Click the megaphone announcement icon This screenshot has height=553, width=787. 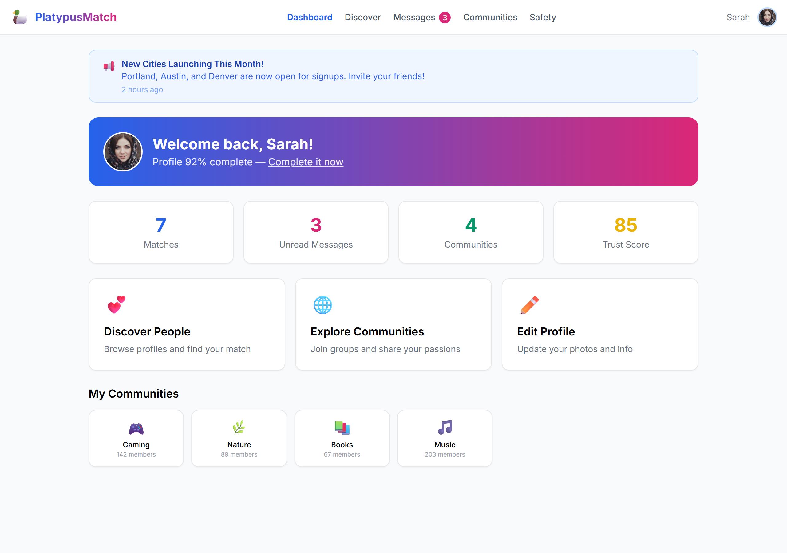[x=109, y=66]
